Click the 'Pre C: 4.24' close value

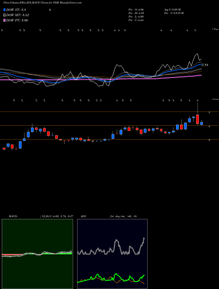point(136,20)
